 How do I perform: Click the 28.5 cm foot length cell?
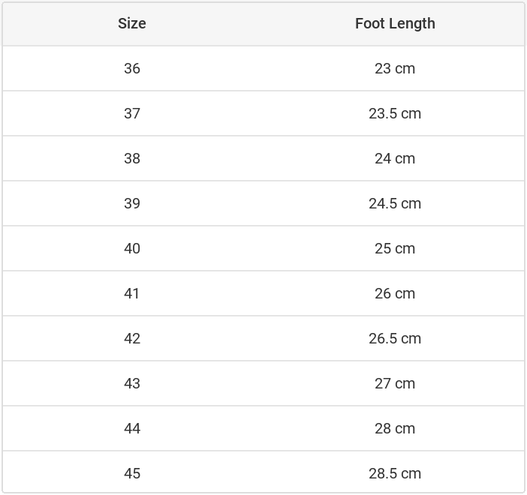click(x=395, y=473)
